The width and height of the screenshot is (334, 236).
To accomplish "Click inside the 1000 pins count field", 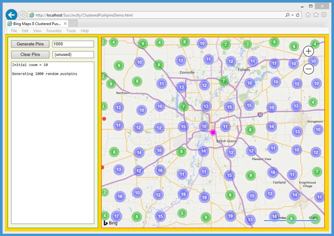I will tap(73, 44).
